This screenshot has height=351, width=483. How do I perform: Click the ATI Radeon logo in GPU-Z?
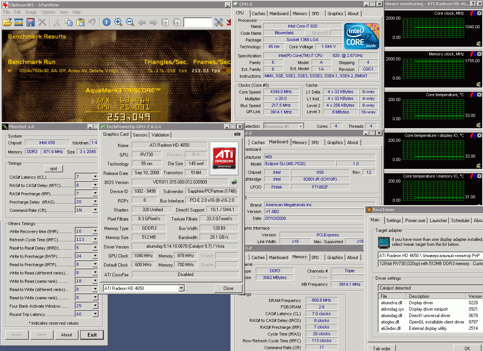pos(225,158)
